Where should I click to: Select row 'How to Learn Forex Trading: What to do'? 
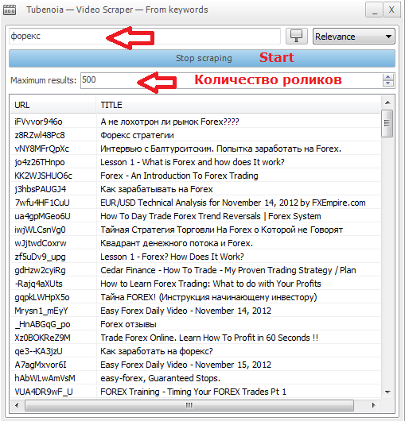[x=195, y=284]
